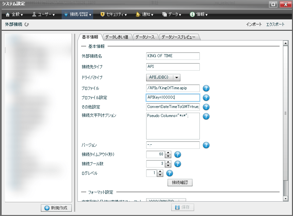This screenshot has height=216, width=293.
Task: Click the バージョン input field
Action: pos(173,145)
